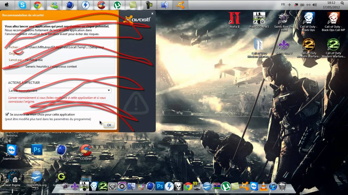Open Daemon Tools lightning in the dock
The image size is (348, 195).
point(169,186)
